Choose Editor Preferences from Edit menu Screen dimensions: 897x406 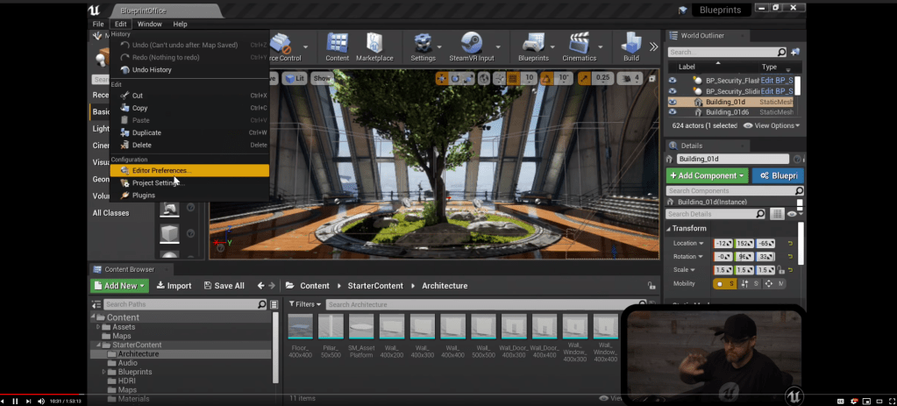click(x=161, y=170)
